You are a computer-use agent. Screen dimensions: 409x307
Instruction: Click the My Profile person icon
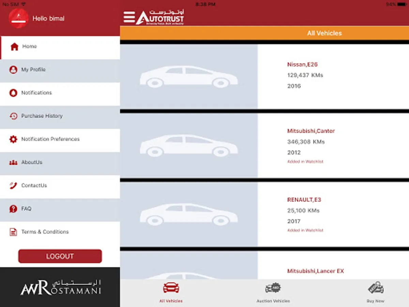tap(13, 70)
